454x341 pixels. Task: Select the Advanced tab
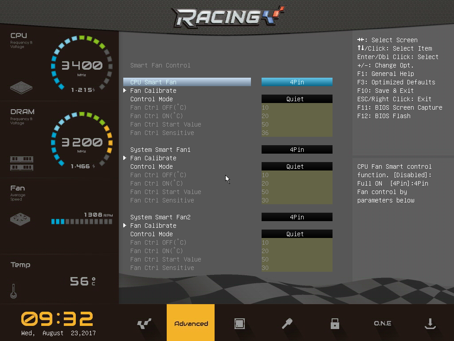click(x=191, y=324)
